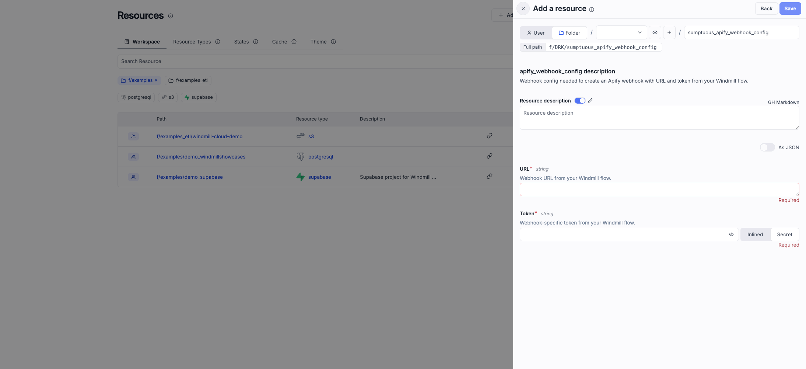806x369 pixels.
Task: Disable the Resource description toggle
Action: click(579, 100)
